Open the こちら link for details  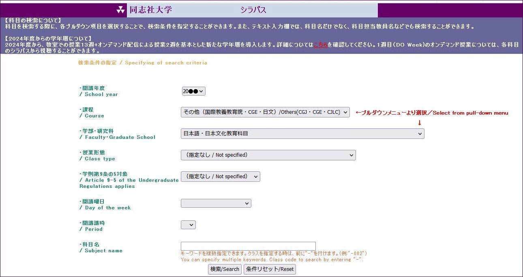(320, 45)
